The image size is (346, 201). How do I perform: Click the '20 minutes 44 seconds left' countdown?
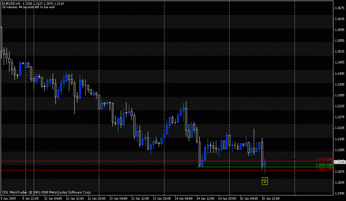click(x=28, y=7)
